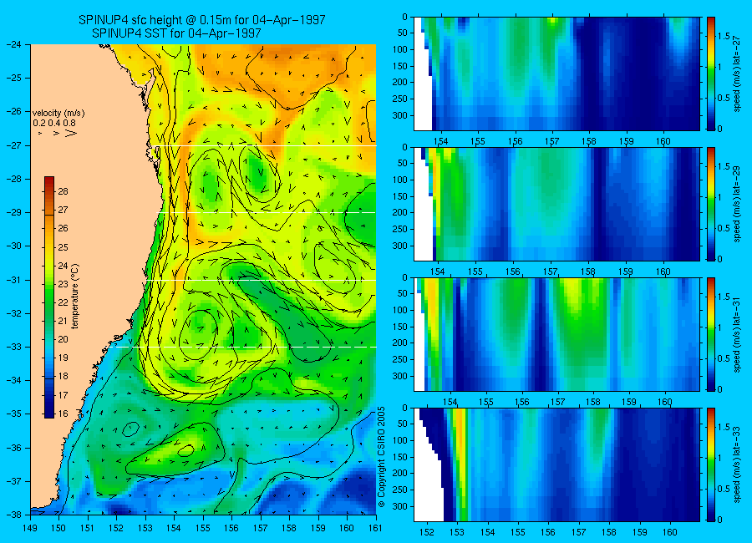
Task: Click the '-24' latitude axis tick label
Action: point(13,44)
